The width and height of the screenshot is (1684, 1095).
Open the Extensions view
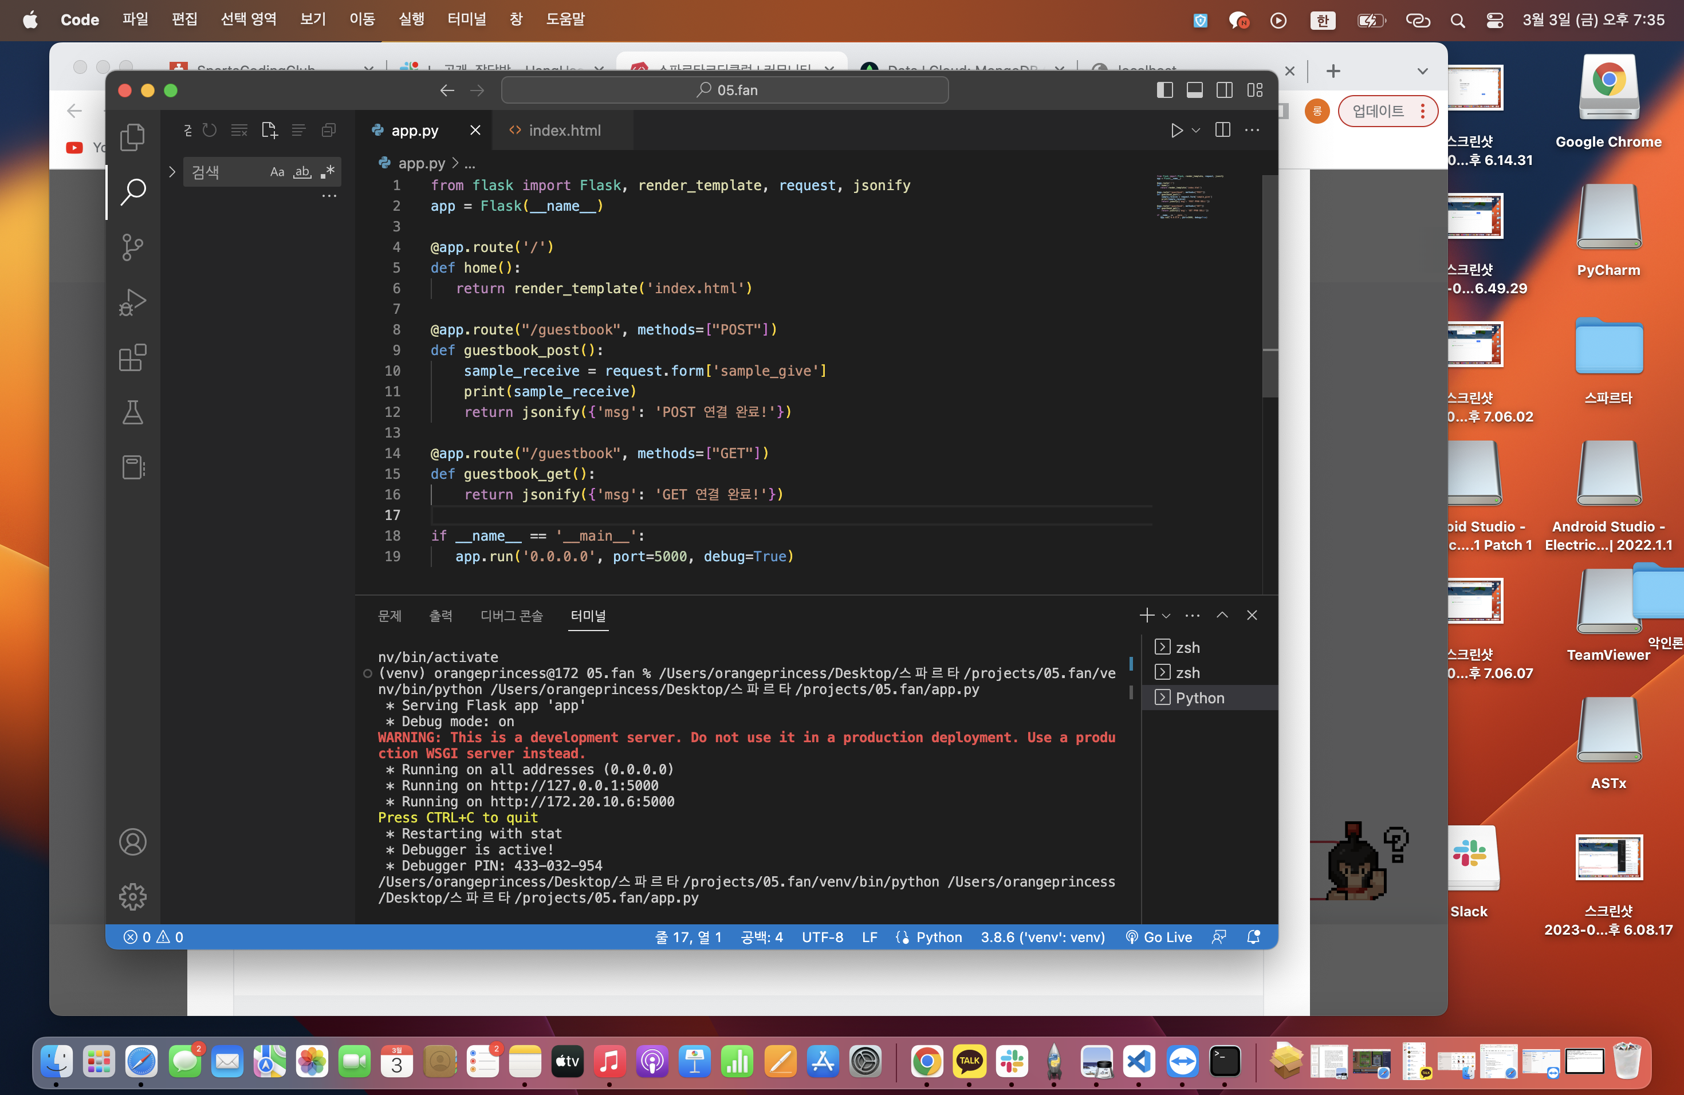(132, 358)
